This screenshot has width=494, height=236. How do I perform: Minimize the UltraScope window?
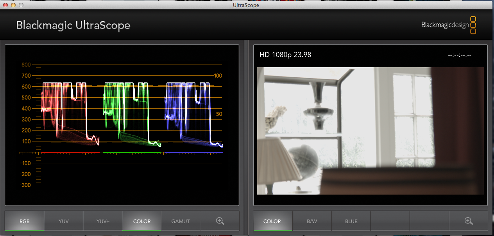13,5
